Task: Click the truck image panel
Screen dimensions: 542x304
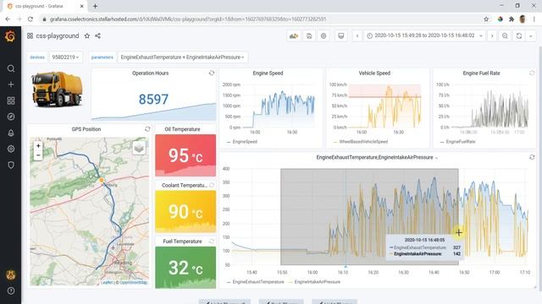Action: (x=57, y=90)
